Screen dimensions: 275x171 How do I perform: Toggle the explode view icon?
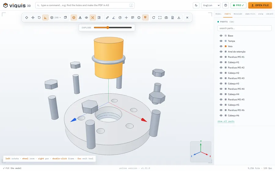coord(93,17)
